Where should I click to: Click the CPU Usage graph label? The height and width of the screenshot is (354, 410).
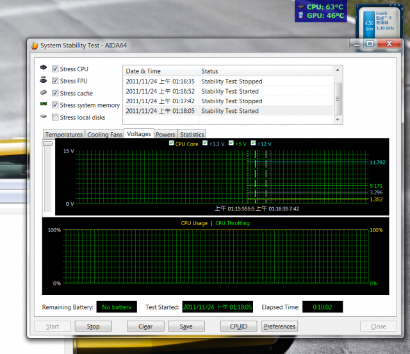pyautogui.click(x=194, y=223)
